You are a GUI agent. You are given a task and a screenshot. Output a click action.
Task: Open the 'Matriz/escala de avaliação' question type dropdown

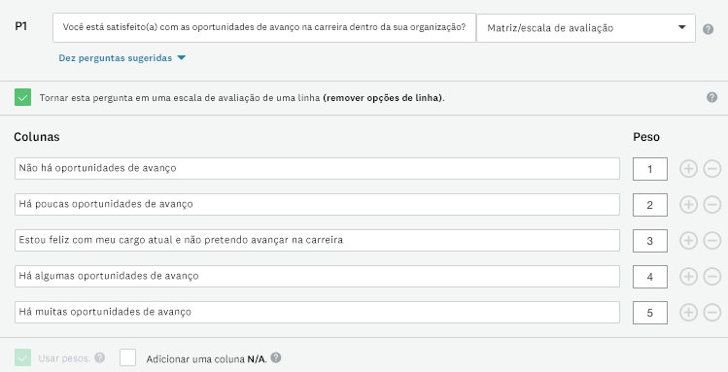point(586,28)
